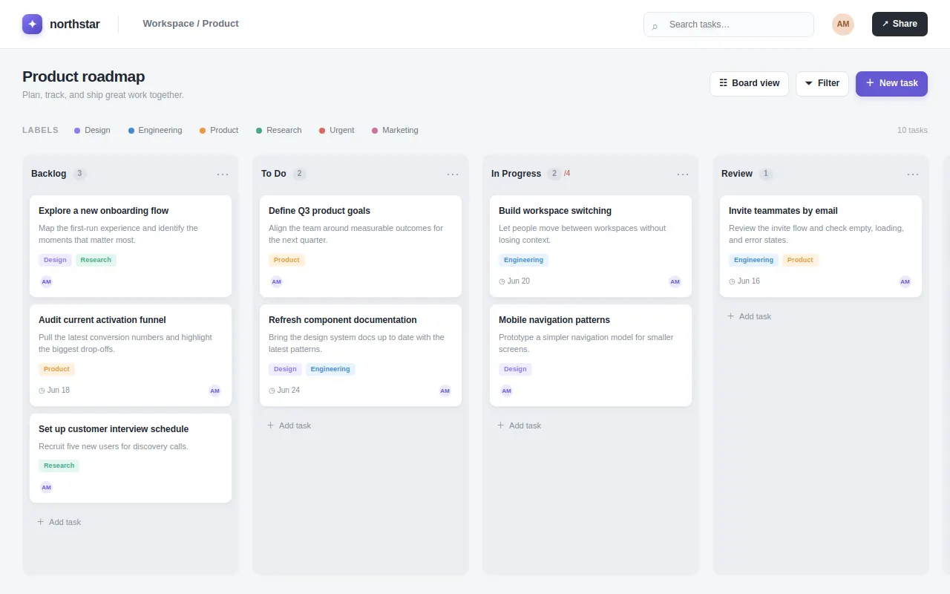
Task: Click Research tag on Explore onboarding flow card
Action: (96, 260)
